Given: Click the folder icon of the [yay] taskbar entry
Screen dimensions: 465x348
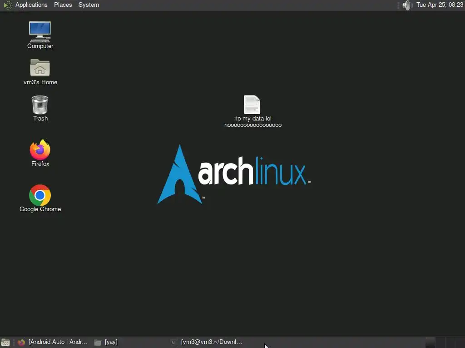Looking at the screenshot, I should click(98, 343).
